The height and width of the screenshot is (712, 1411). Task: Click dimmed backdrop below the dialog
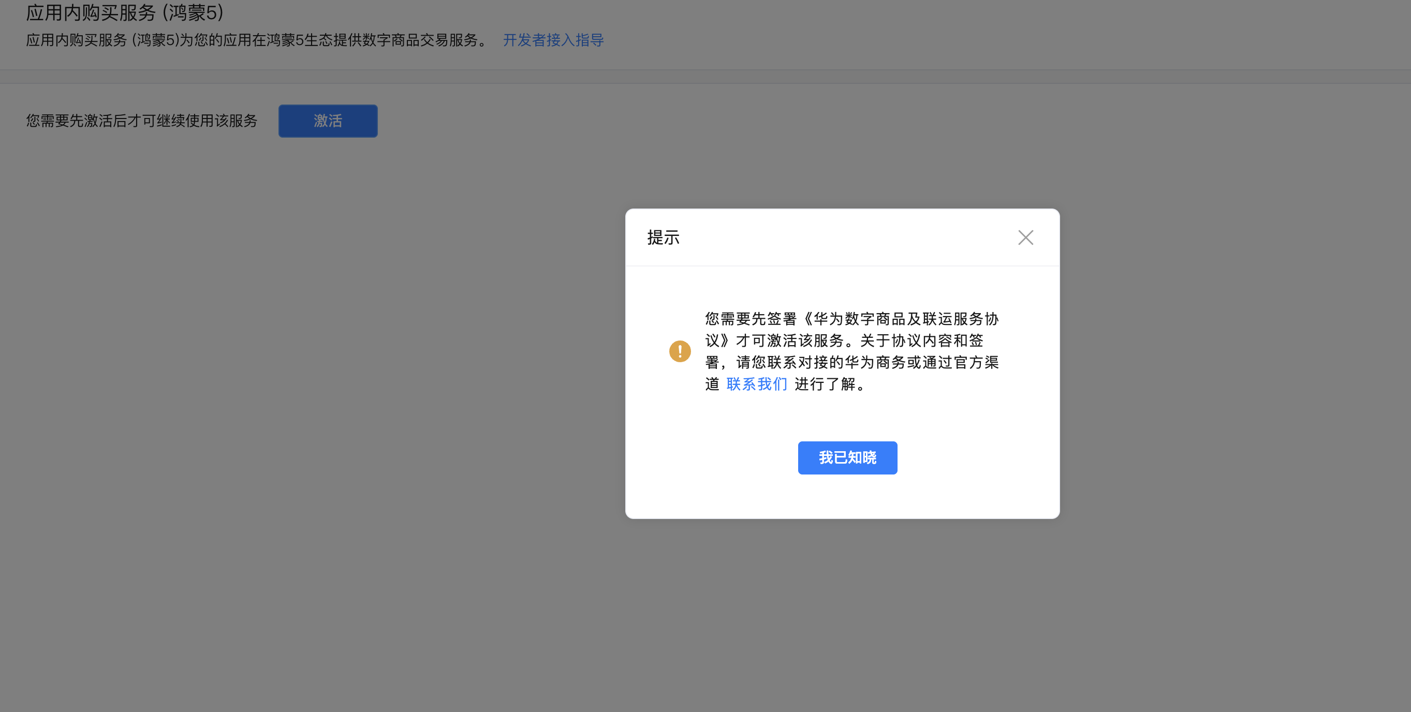tap(843, 613)
